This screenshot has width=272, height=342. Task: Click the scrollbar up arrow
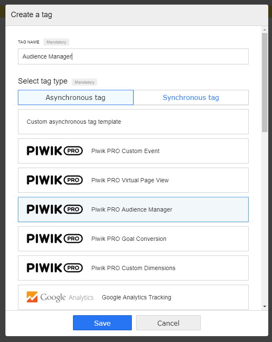click(x=264, y=30)
